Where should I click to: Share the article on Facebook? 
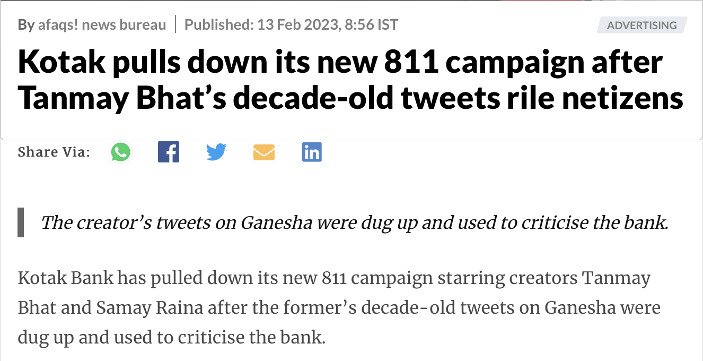coord(169,152)
